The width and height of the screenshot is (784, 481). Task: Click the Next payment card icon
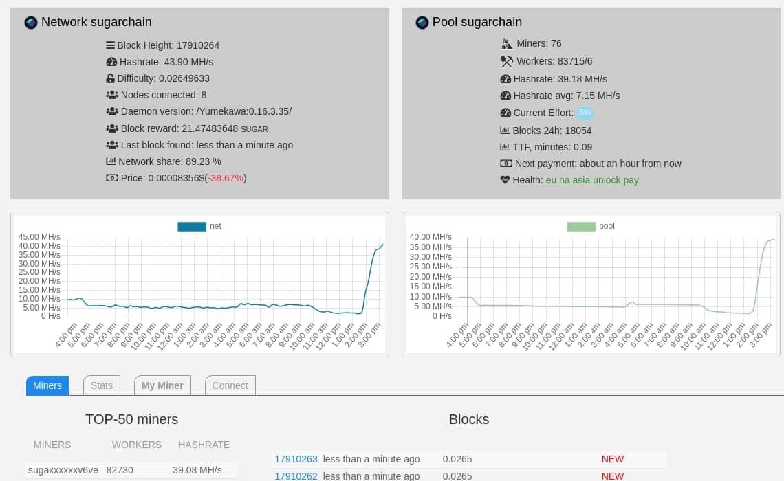(x=506, y=164)
